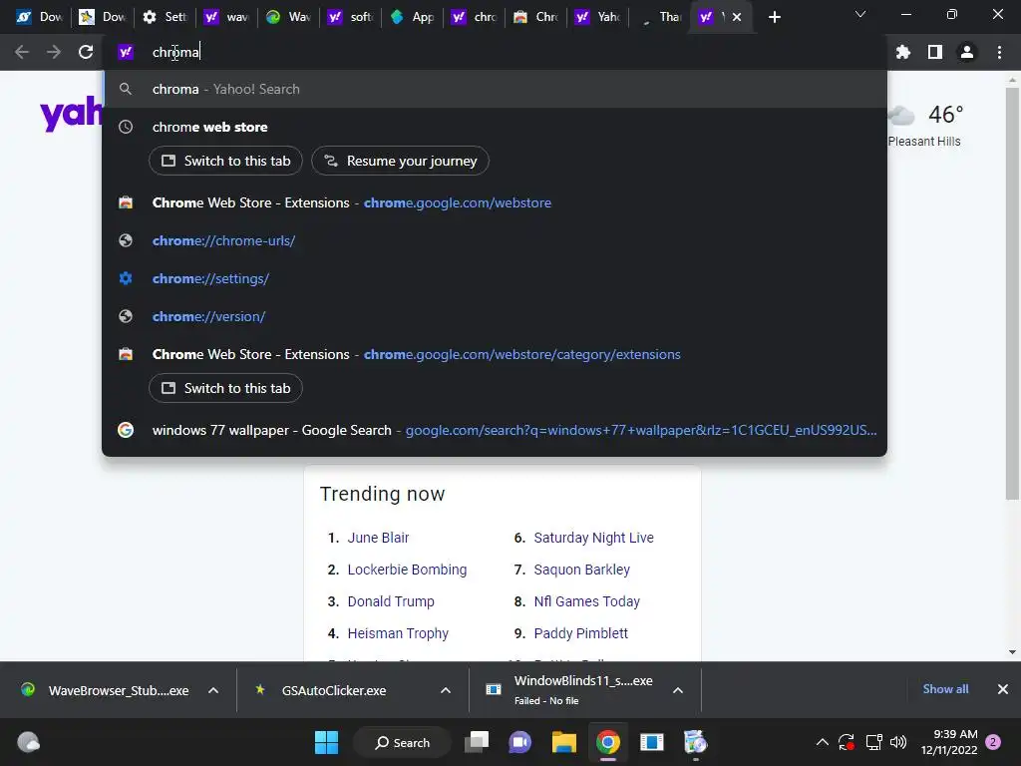Open Chrome's three-dot menu
Screen dimensions: 1021x766
click(999, 52)
